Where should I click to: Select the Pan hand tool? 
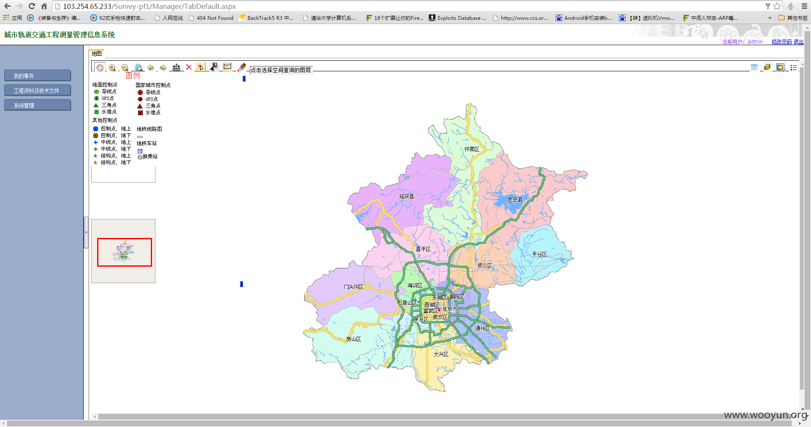(x=100, y=68)
